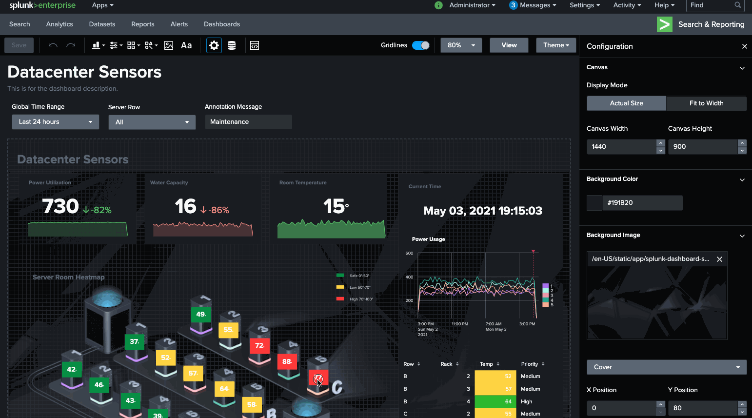Click the Search & Reporting app icon
The width and height of the screenshot is (752, 418).
(664, 24)
